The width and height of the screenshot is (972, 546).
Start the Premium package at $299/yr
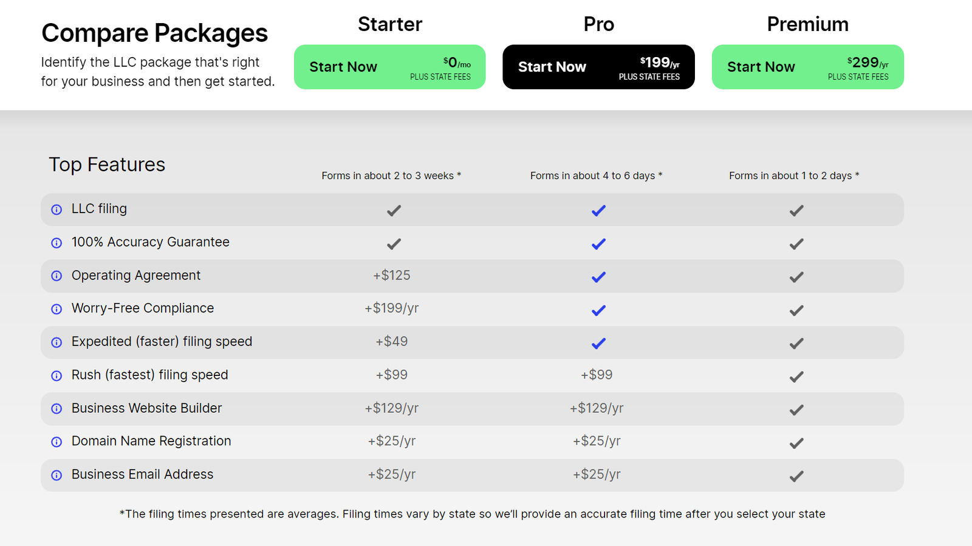[807, 67]
